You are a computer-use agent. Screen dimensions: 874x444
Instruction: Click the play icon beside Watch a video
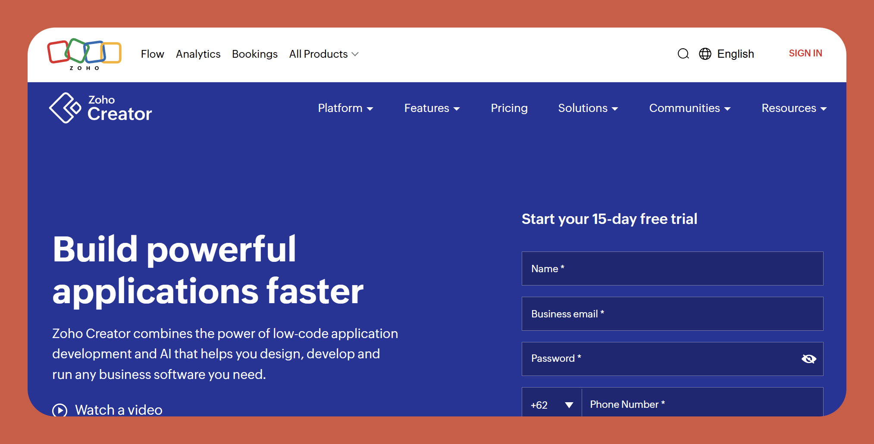click(60, 410)
